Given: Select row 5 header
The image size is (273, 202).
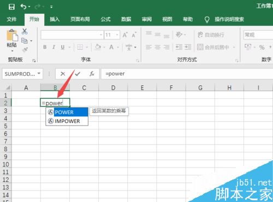Looking at the screenshot, I should pos(5,126).
